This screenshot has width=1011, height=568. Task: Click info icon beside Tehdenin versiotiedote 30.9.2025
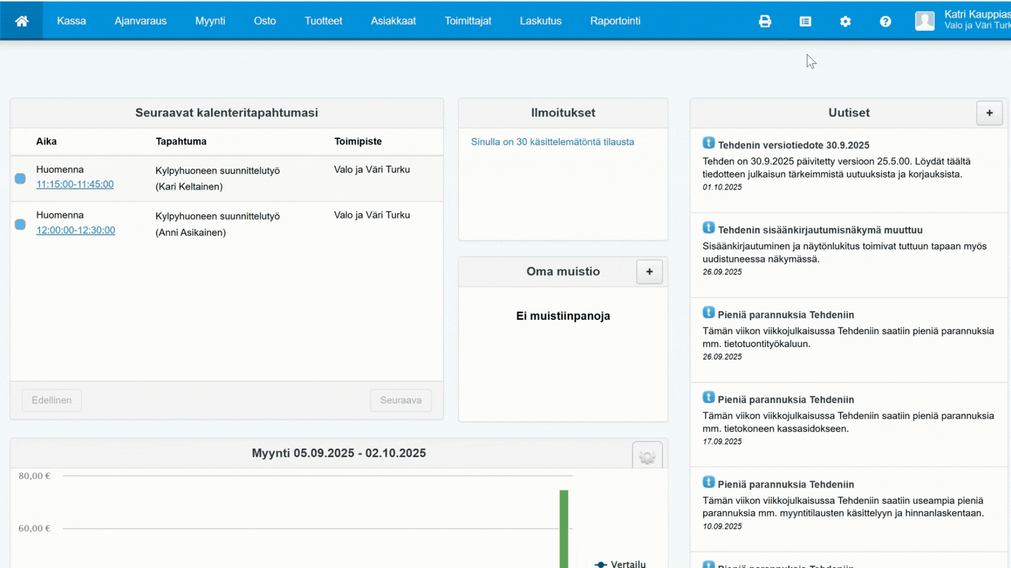click(709, 143)
